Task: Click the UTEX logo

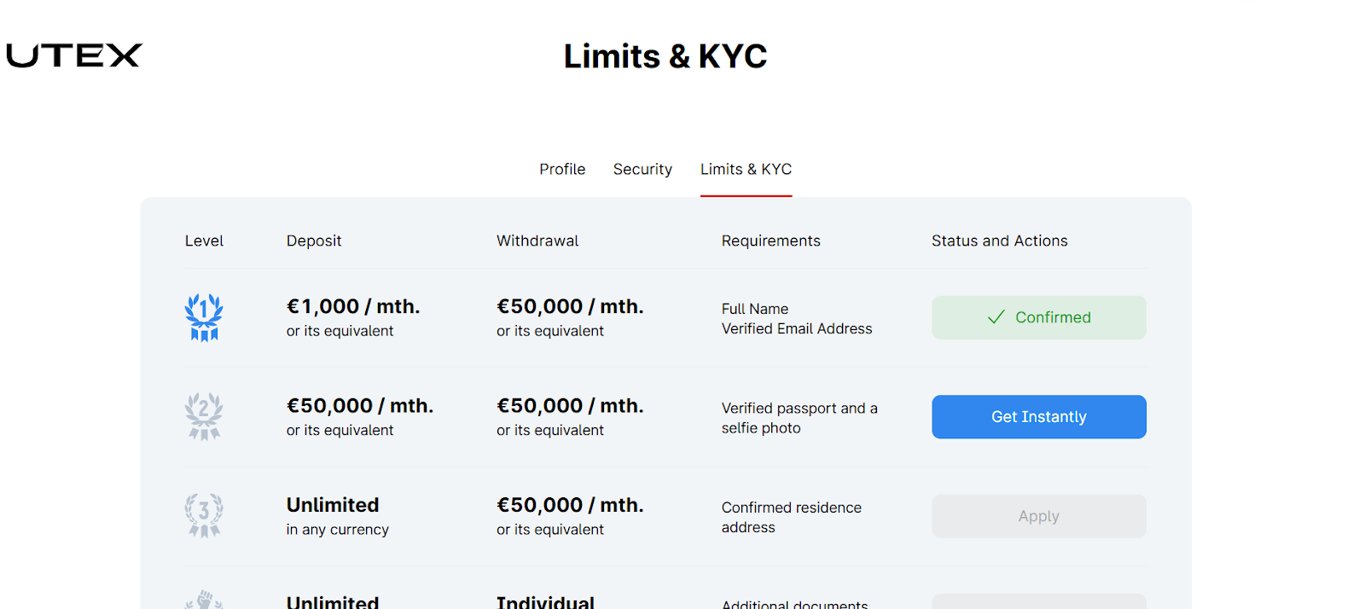Action: 74,55
